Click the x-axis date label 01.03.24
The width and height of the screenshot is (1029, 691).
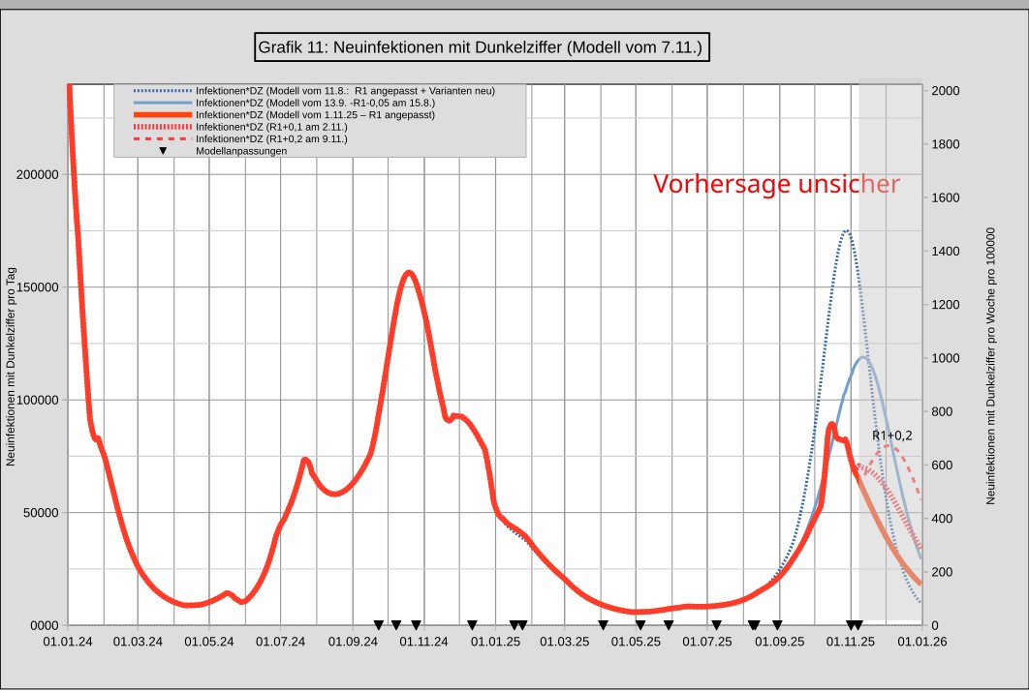pyautogui.click(x=138, y=642)
